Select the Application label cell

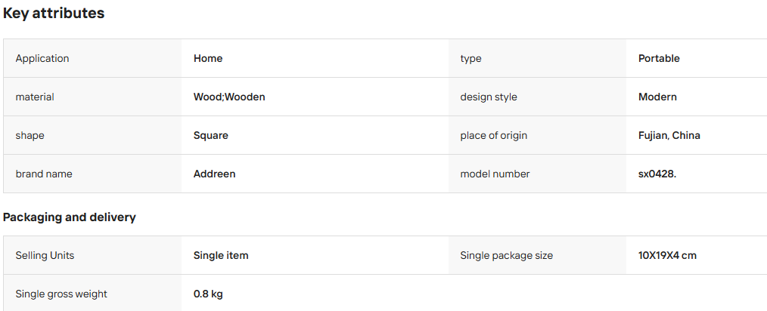pyautogui.click(x=92, y=58)
